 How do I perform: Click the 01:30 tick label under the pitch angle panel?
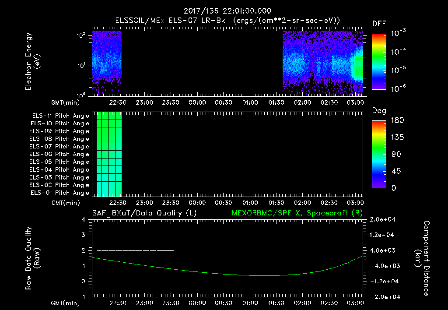coord(276,203)
